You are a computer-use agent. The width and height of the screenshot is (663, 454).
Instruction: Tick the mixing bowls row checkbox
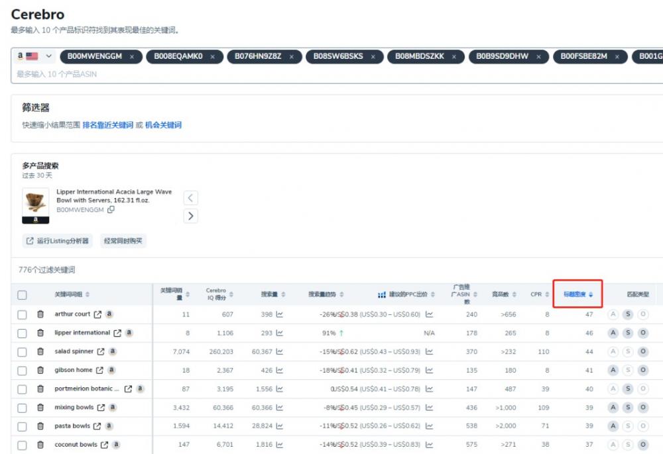tap(22, 408)
